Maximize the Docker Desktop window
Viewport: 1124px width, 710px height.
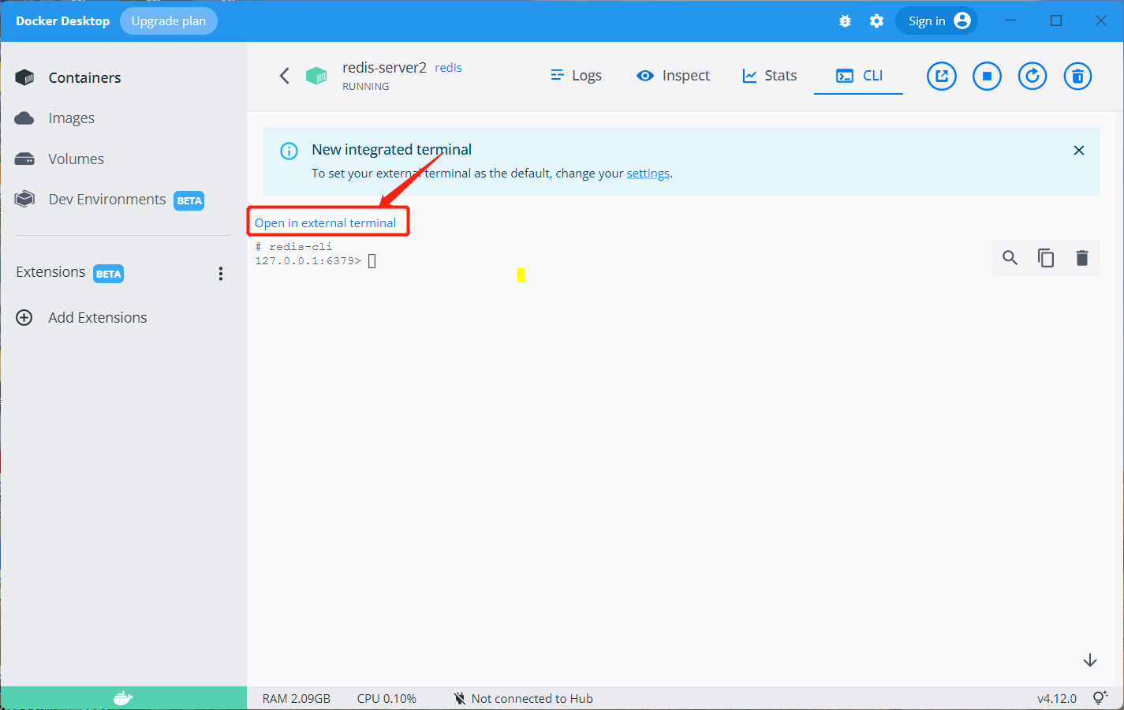(x=1056, y=21)
